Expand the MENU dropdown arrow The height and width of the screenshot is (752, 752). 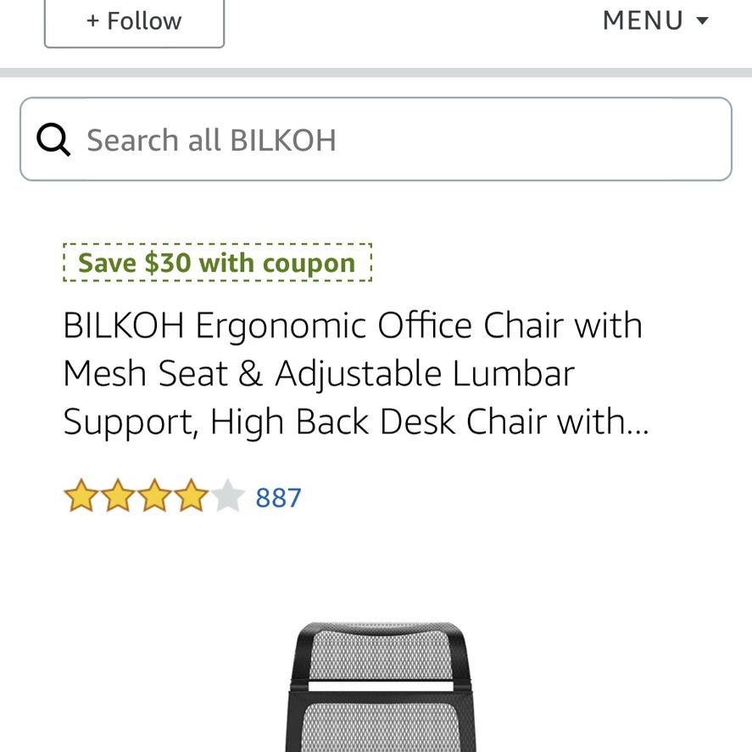(702, 20)
